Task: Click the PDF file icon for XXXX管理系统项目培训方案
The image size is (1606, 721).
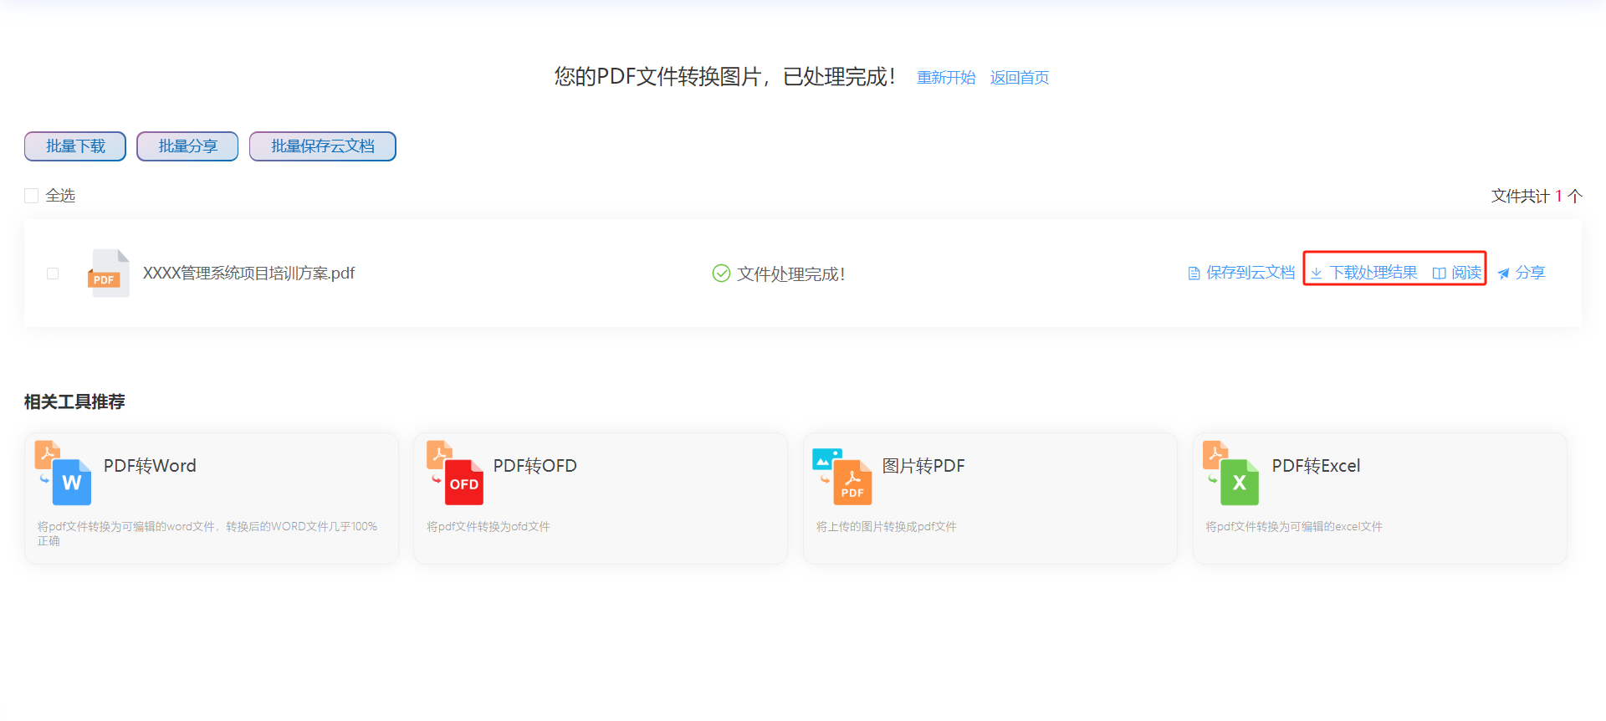Action: pos(109,274)
